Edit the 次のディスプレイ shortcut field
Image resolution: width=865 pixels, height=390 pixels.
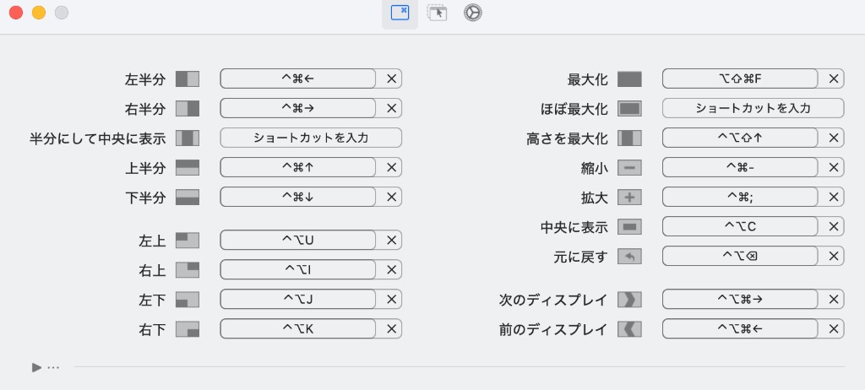(x=740, y=299)
